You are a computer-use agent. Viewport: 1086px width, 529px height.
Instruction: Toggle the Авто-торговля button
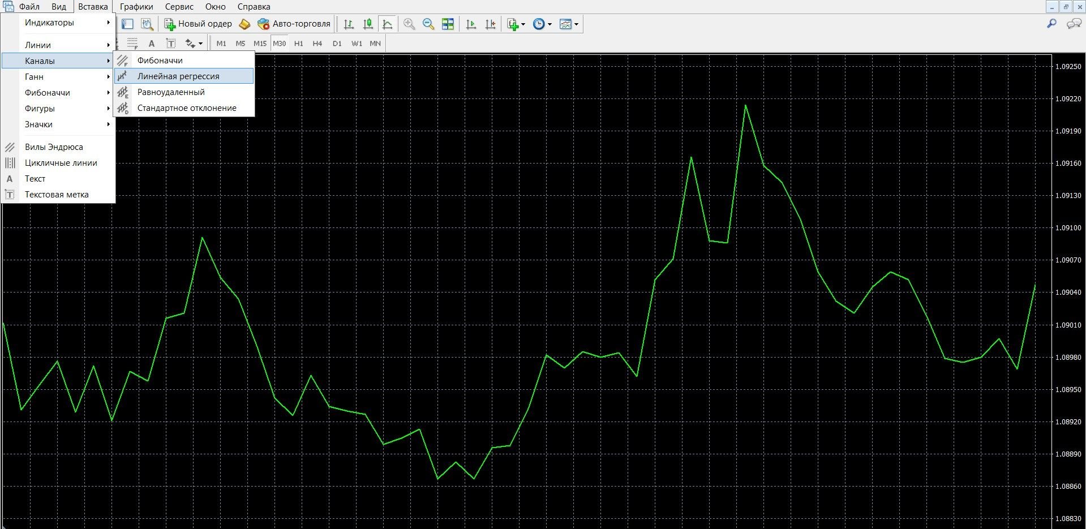pyautogui.click(x=294, y=24)
